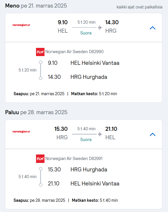Click the 14.30 HRG arrival summary

[112, 27]
